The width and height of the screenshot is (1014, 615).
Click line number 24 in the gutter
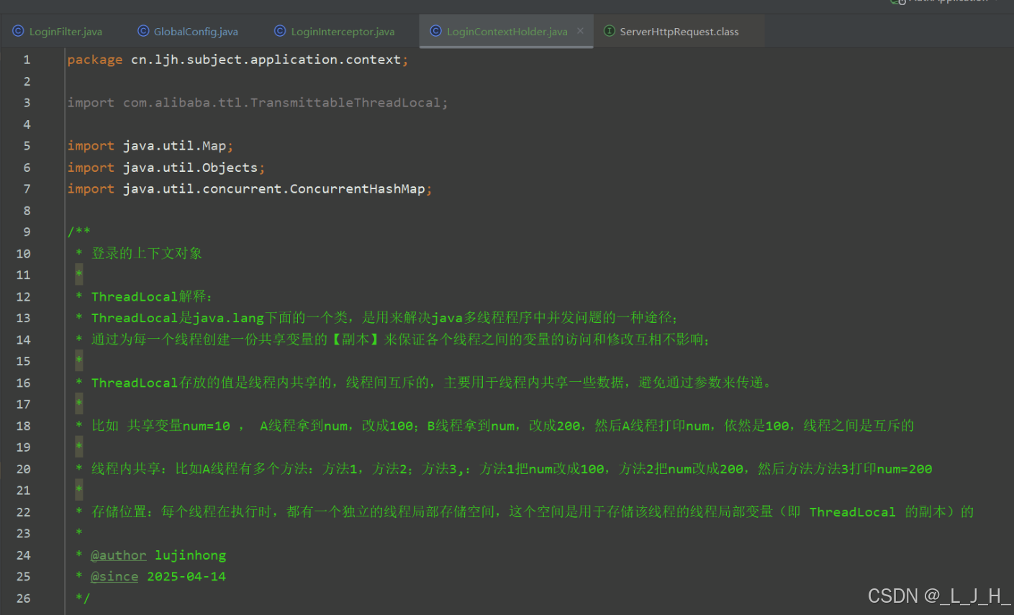24,555
